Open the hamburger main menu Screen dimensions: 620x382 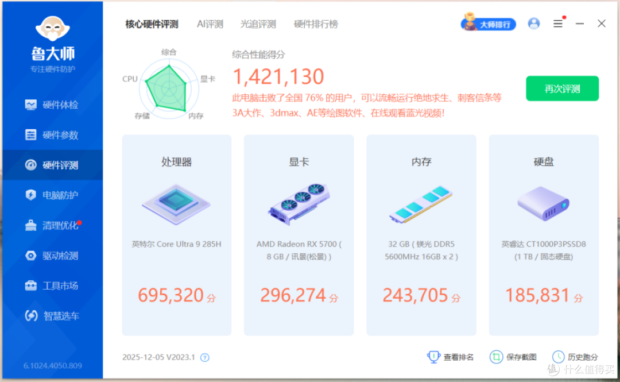point(558,24)
